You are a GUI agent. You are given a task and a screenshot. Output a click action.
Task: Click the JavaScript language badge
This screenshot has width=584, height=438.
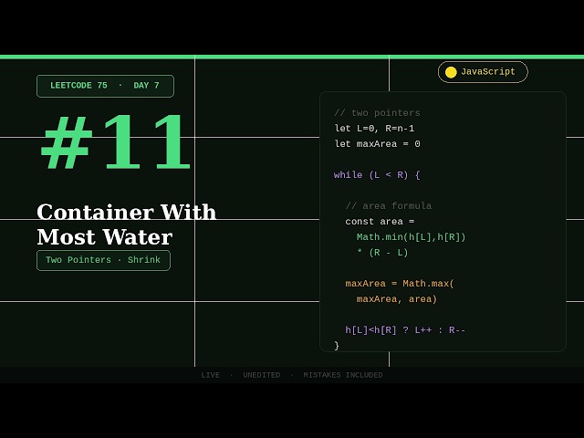coord(483,72)
